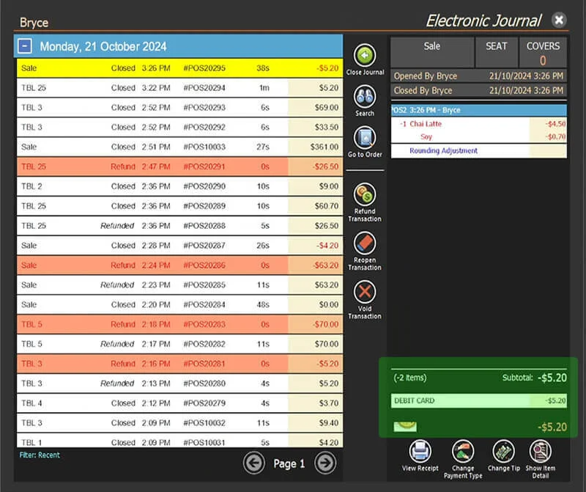The image size is (586, 492).
Task: Collapse the Monday, 21 October 2024 group
Action: [25, 46]
